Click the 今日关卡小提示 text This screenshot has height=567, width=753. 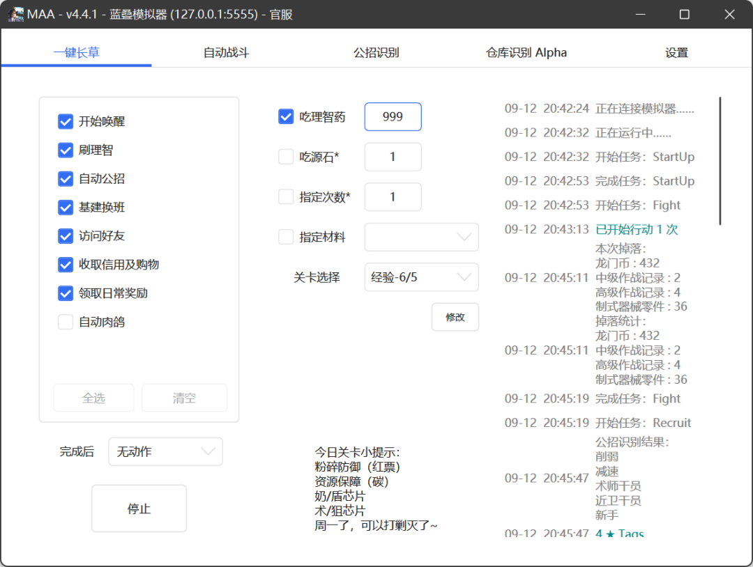[357, 452]
